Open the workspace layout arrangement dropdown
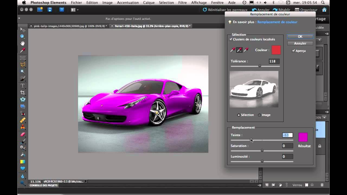The height and width of the screenshot is (195, 347). [x=75, y=10]
